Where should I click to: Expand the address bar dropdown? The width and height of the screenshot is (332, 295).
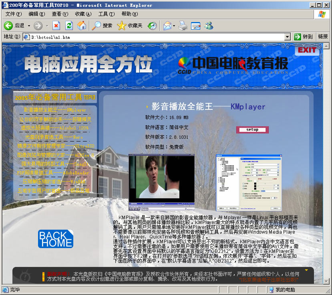[x=287, y=37]
